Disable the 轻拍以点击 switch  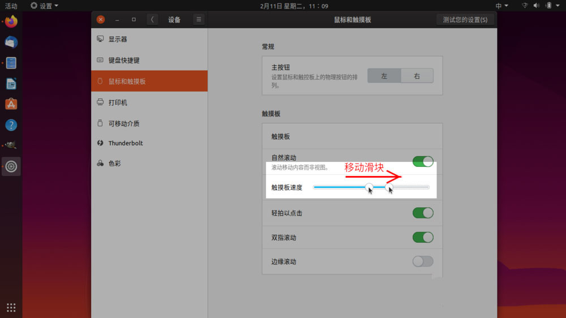click(x=423, y=213)
